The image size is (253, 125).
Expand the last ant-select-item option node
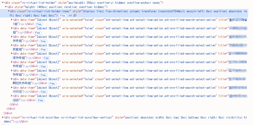tap(12, 96)
